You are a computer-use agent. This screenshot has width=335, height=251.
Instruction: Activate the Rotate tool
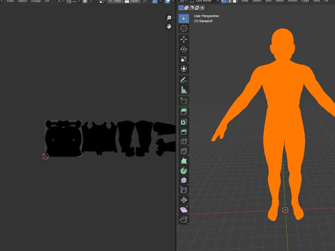[184, 50]
